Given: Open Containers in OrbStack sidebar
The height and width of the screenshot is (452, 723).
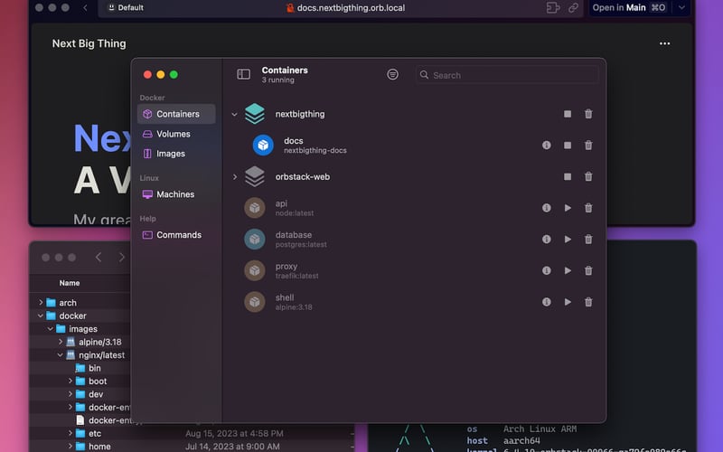Looking at the screenshot, I should point(176,114).
